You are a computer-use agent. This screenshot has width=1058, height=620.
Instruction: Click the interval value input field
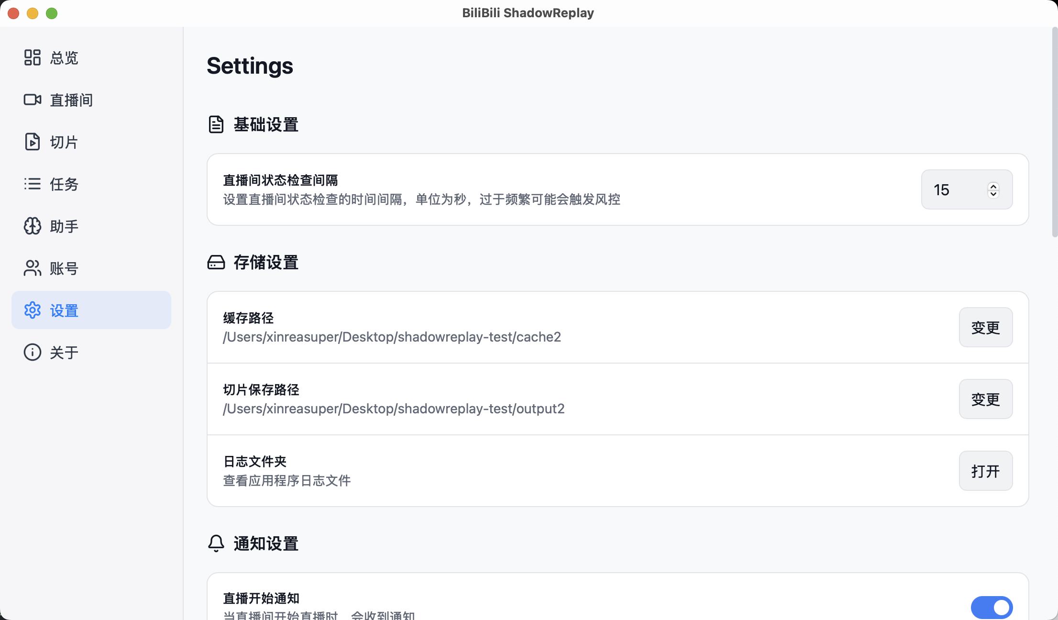(952, 189)
